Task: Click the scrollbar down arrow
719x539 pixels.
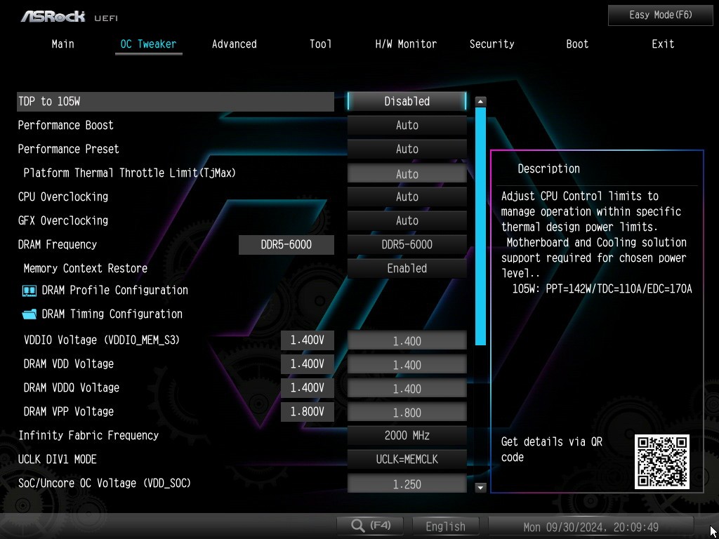Action: [480, 487]
